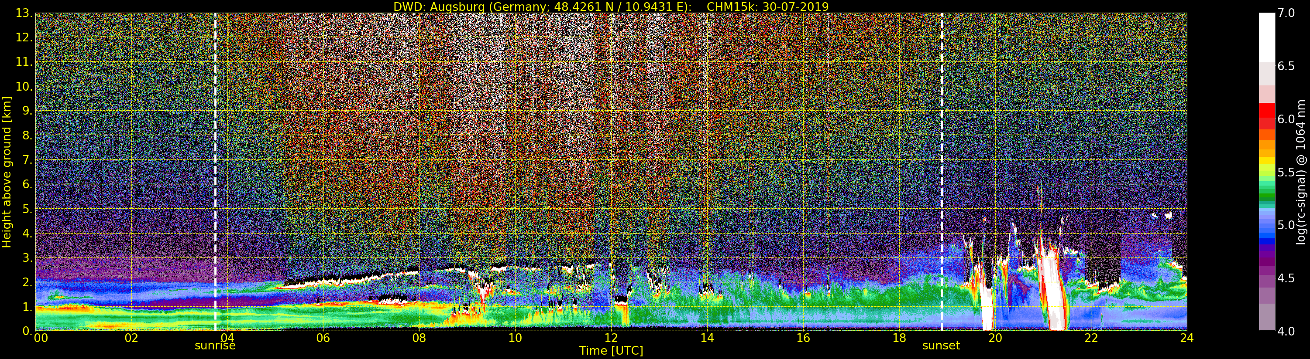Pick the white segment atop the colorbar
Image resolution: width=1310 pixels, height=359 pixels.
(1267, 37)
